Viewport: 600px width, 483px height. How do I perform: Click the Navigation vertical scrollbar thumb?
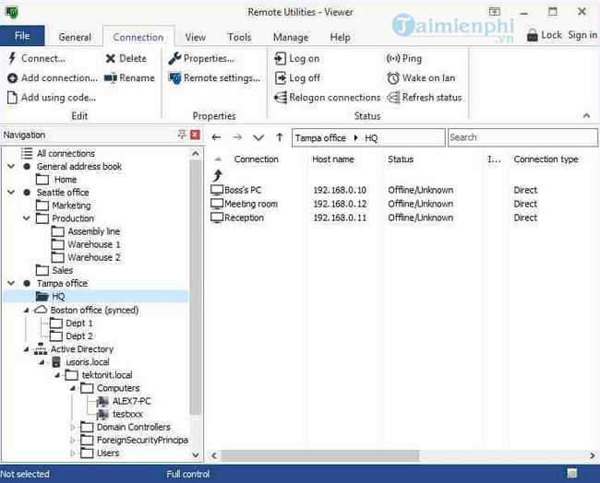196,287
